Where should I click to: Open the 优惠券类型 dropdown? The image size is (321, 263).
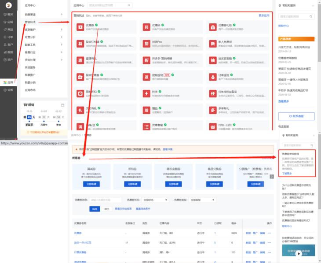pyautogui.click(x=202, y=200)
